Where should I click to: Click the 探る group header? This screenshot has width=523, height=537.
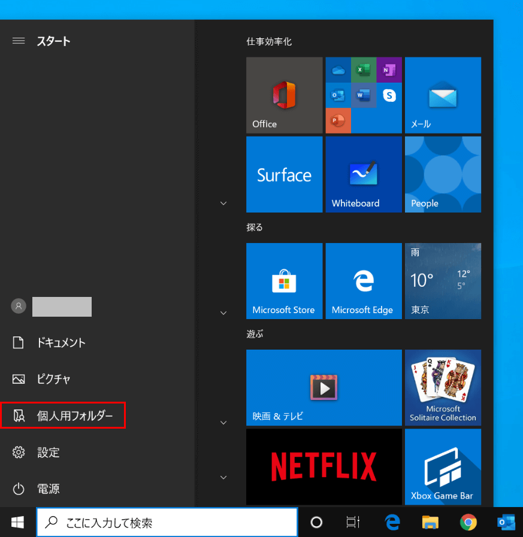[x=254, y=227]
